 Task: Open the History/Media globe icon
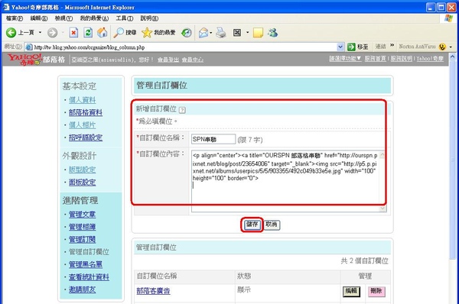pos(186,32)
